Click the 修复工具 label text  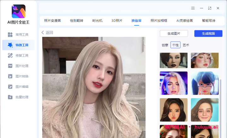point(22,55)
